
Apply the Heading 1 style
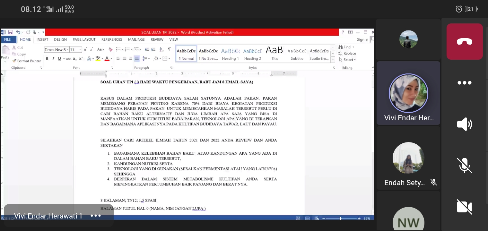pyautogui.click(x=231, y=54)
